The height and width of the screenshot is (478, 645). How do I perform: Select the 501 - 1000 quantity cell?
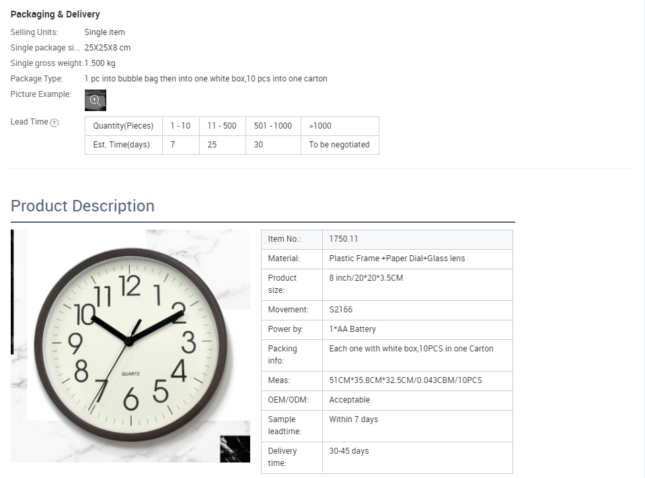coord(273,126)
